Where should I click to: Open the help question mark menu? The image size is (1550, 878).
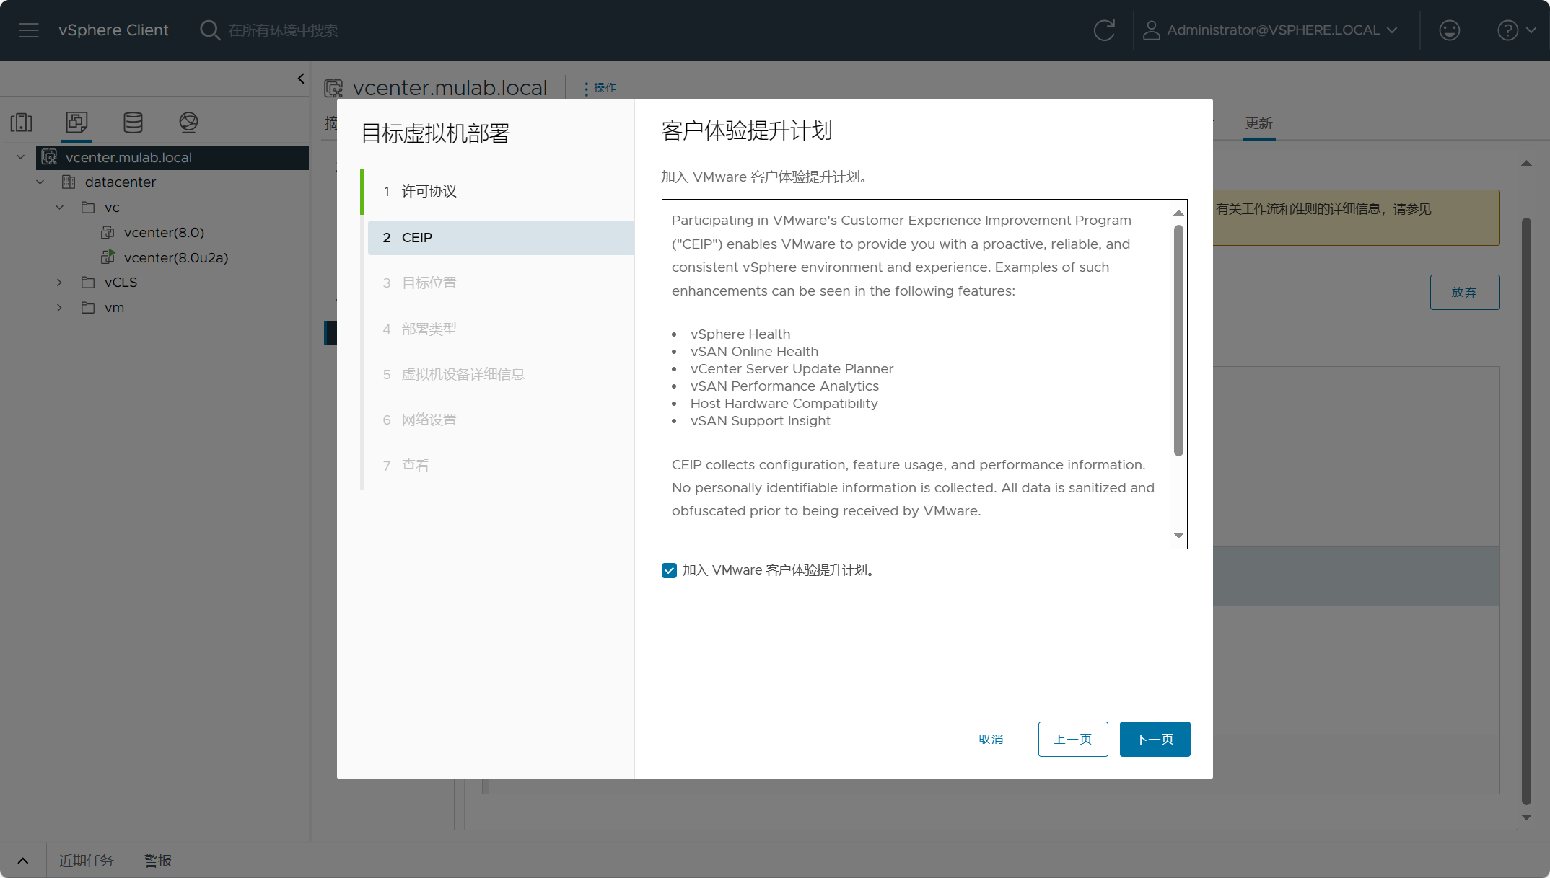1517,30
